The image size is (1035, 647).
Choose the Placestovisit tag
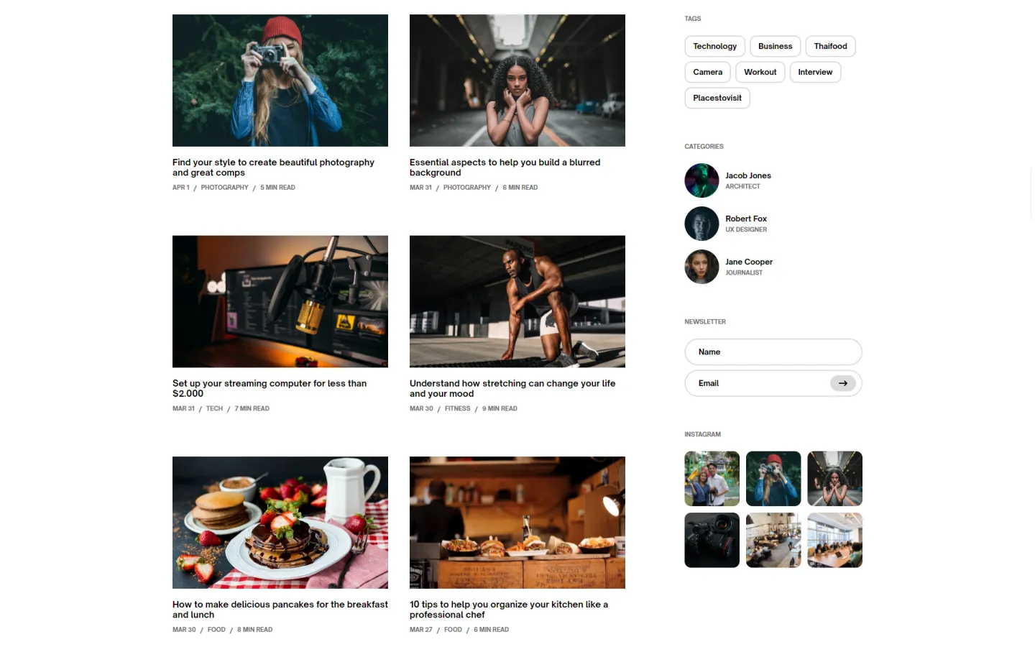pos(717,98)
